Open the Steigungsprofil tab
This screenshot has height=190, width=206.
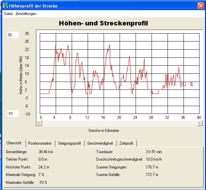69,143
